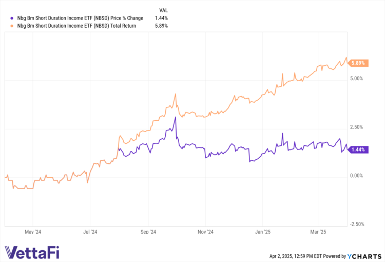Click the purple Price % Change legend dot
Viewport: 385px width, 262px height.
[7, 17]
